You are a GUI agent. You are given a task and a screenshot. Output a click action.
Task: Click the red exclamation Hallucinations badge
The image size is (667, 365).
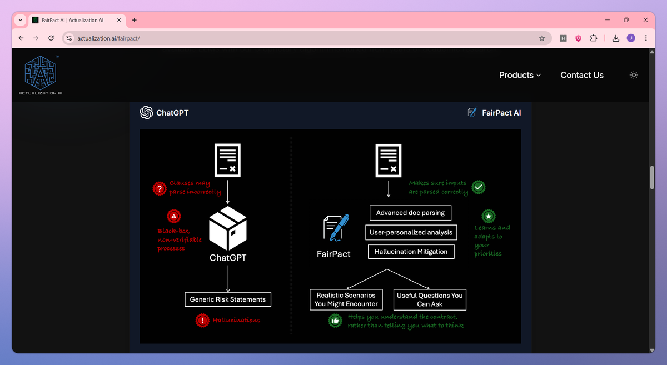coord(202,320)
